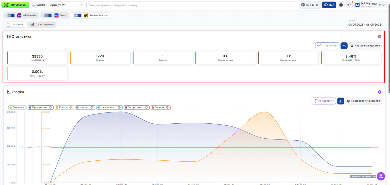The height and width of the screenshot is (185, 390).
Task: Remove Просмотров series from chart legend
Action: click(x=50, y=107)
